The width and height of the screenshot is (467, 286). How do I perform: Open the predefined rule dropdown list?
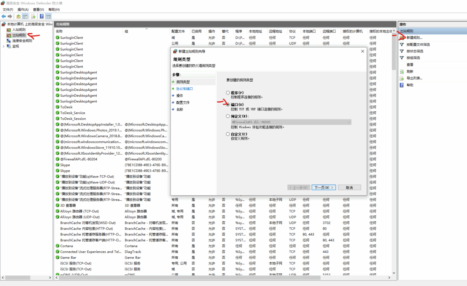[x=349, y=122]
